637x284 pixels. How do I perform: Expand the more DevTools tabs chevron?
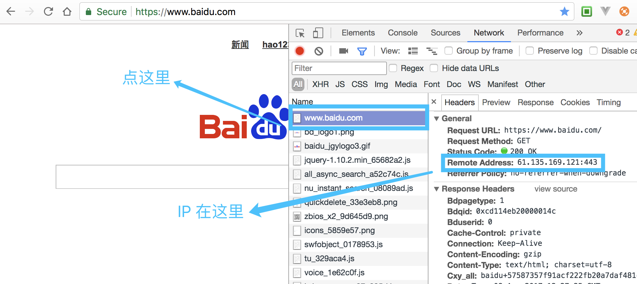point(579,33)
